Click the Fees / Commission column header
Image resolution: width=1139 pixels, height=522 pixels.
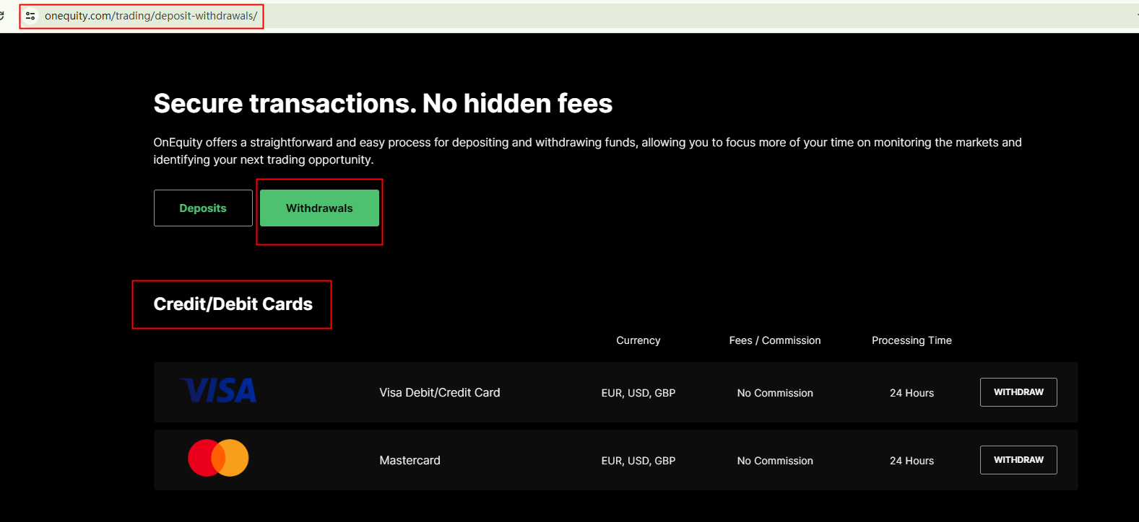pos(775,340)
